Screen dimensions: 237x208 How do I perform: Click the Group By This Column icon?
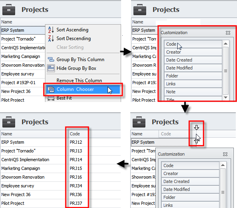51,59
